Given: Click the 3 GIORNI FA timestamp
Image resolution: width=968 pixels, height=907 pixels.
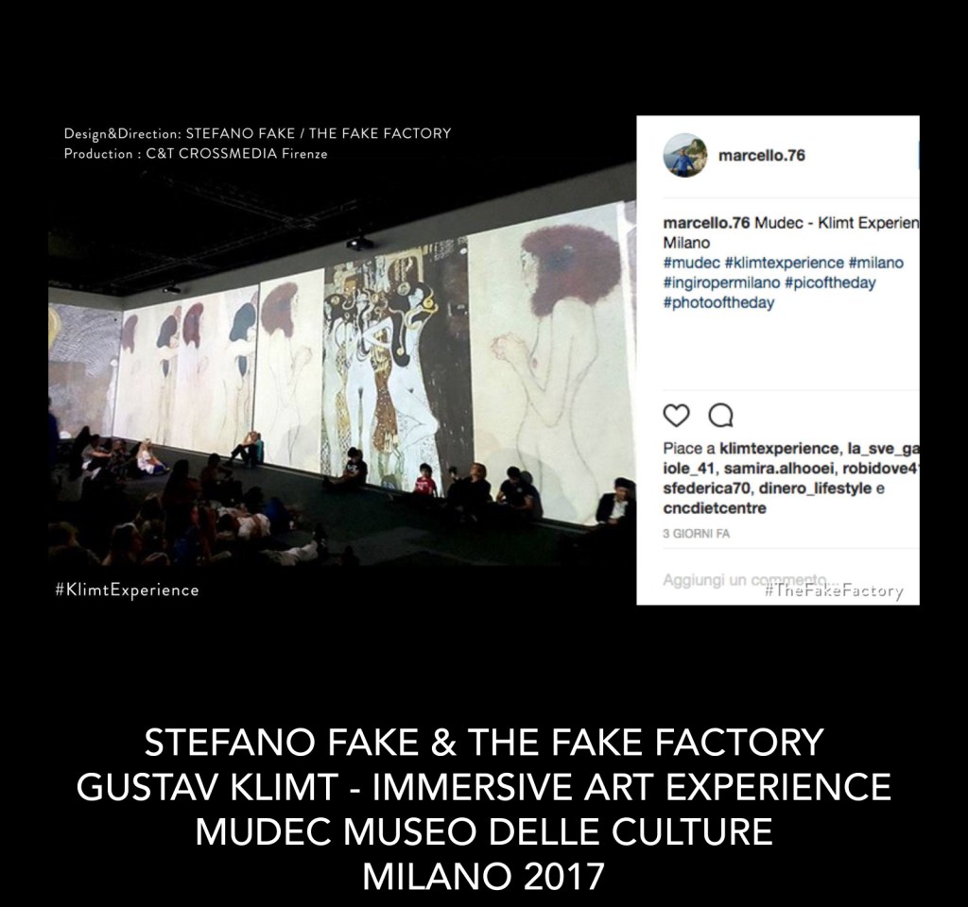Looking at the screenshot, I should point(697,534).
